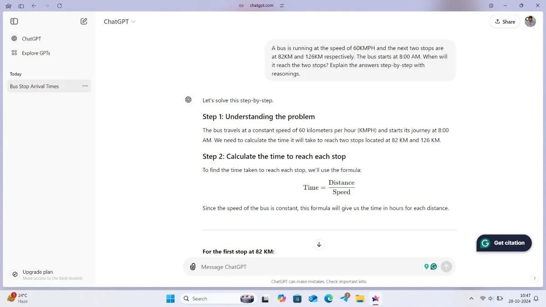Click the browser forward arrow

pos(46,5)
